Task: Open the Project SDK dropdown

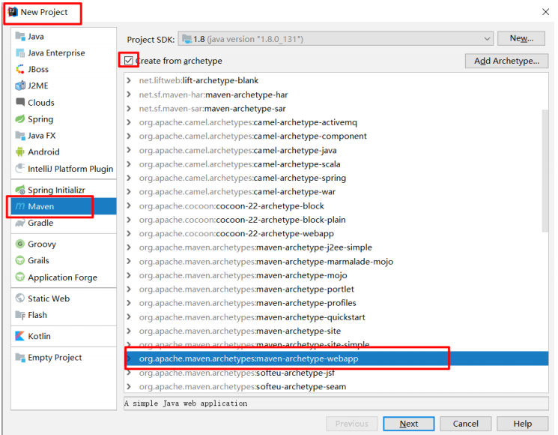Action: (x=336, y=39)
